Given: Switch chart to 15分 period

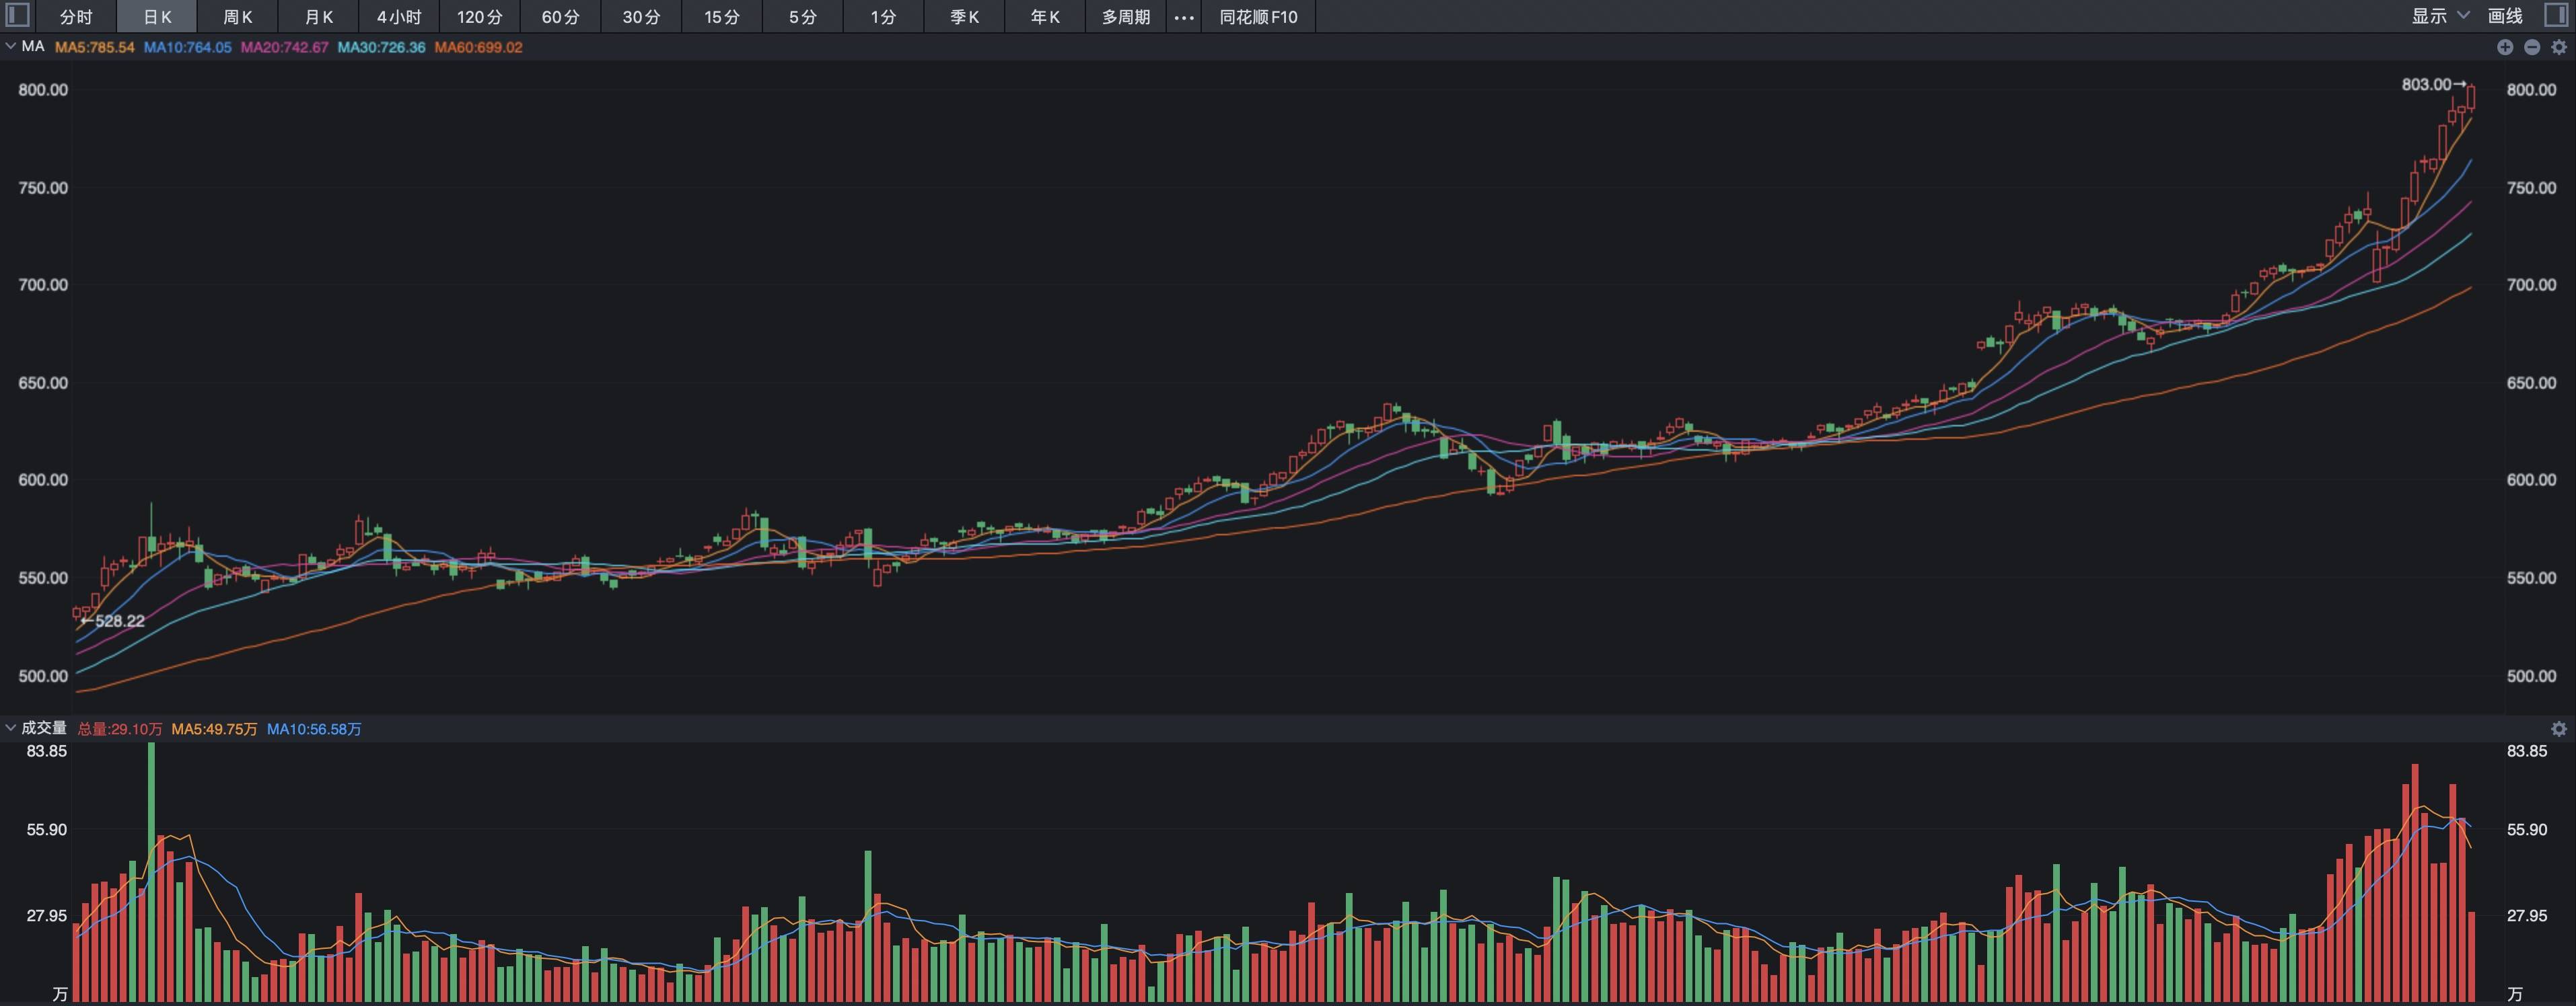Looking at the screenshot, I should (722, 17).
